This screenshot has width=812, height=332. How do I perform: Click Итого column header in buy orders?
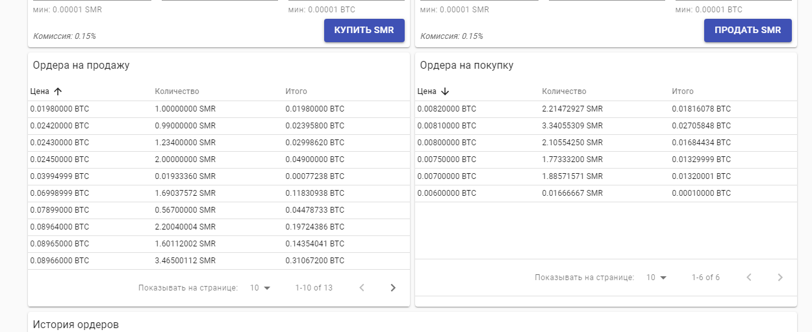(683, 91)
